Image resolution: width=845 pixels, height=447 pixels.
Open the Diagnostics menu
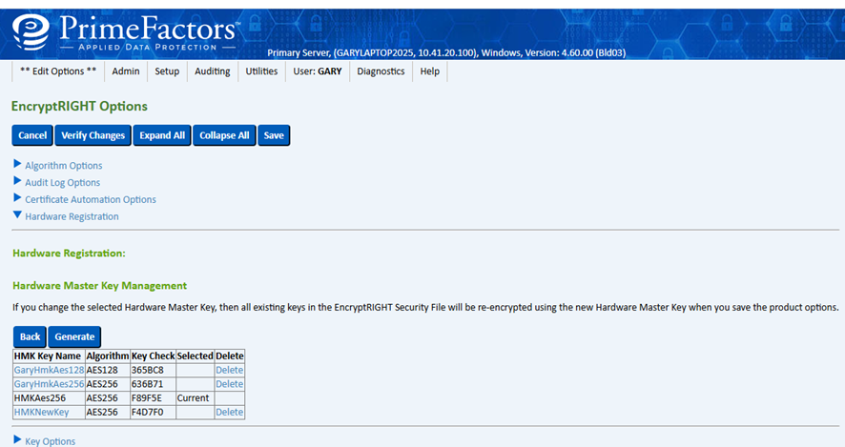point(381,71)
